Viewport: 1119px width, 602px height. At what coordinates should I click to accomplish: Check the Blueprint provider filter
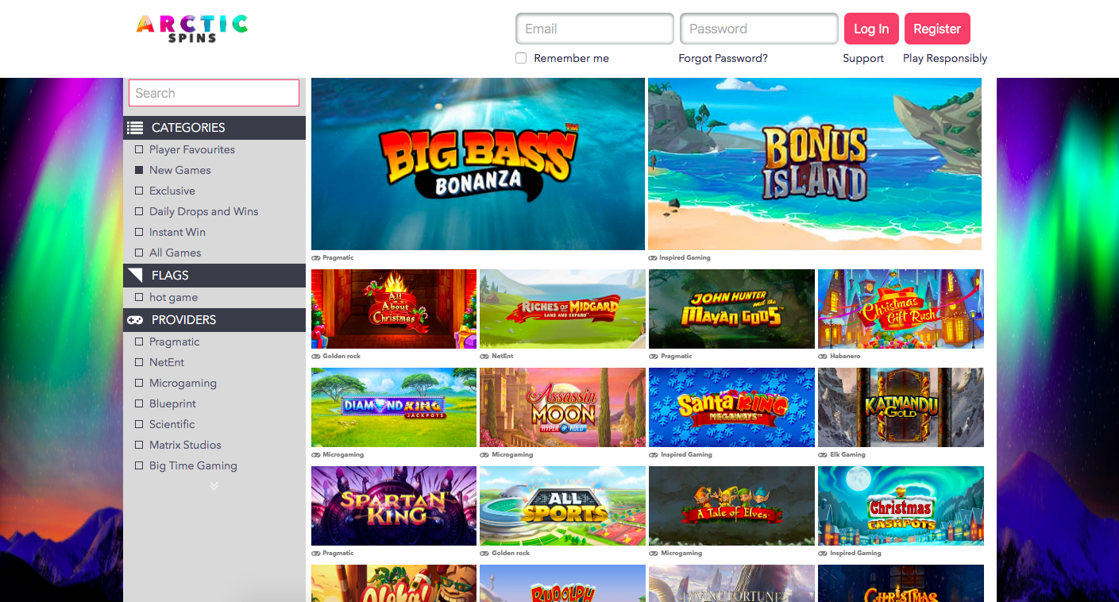pos(139,403)
